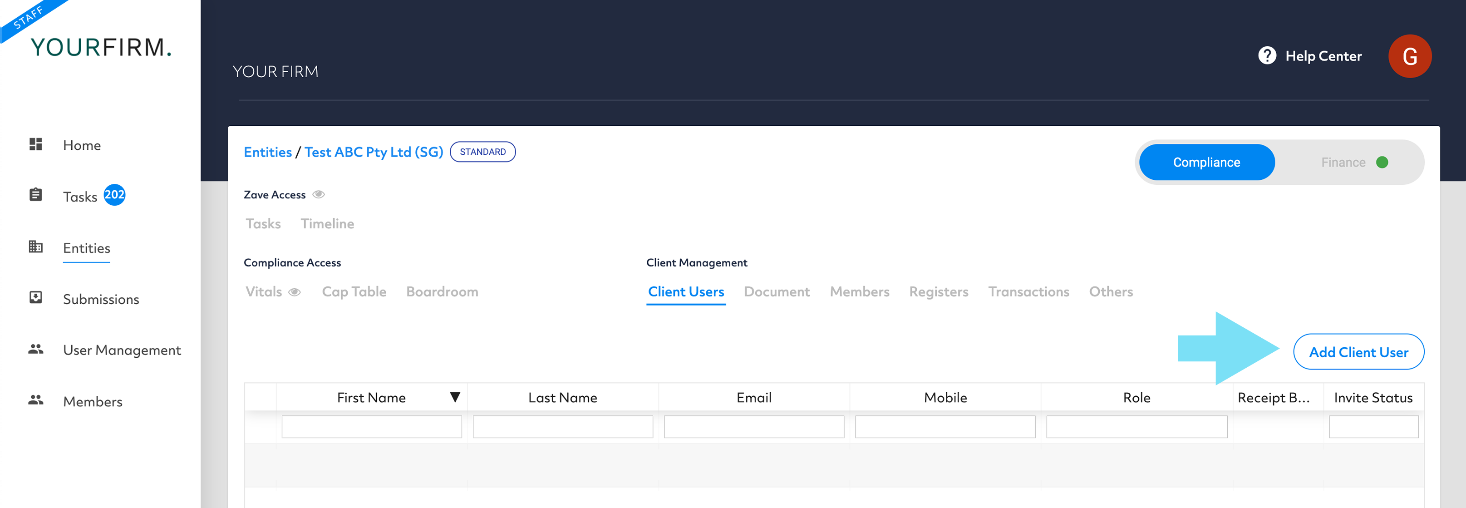Click the Entities building icon
This screenshot has height=508, width=1466.
(x=36, y=247)
